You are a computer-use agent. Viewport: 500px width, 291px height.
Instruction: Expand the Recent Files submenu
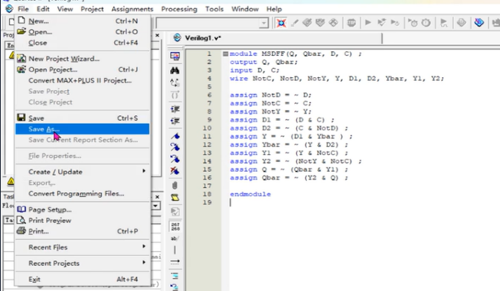coord(83,247)
